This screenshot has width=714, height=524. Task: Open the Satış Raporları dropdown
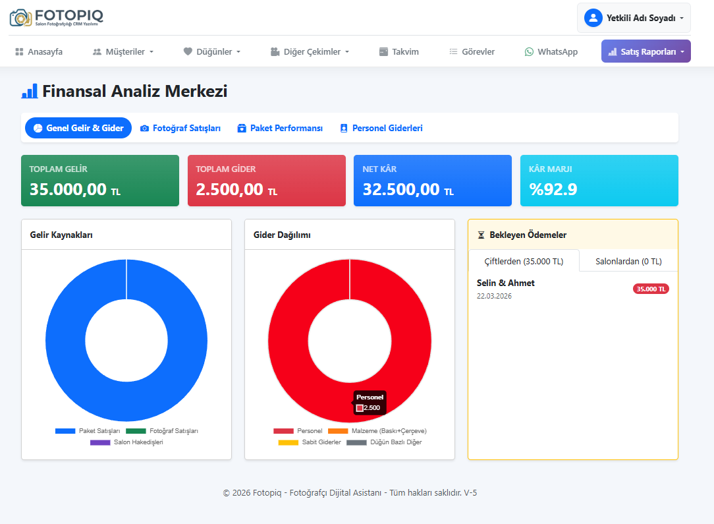pos(645,51)
